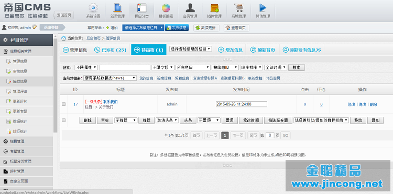Open the 不限属性 search dropdown

pyautogui.click(x=86, y=67)
